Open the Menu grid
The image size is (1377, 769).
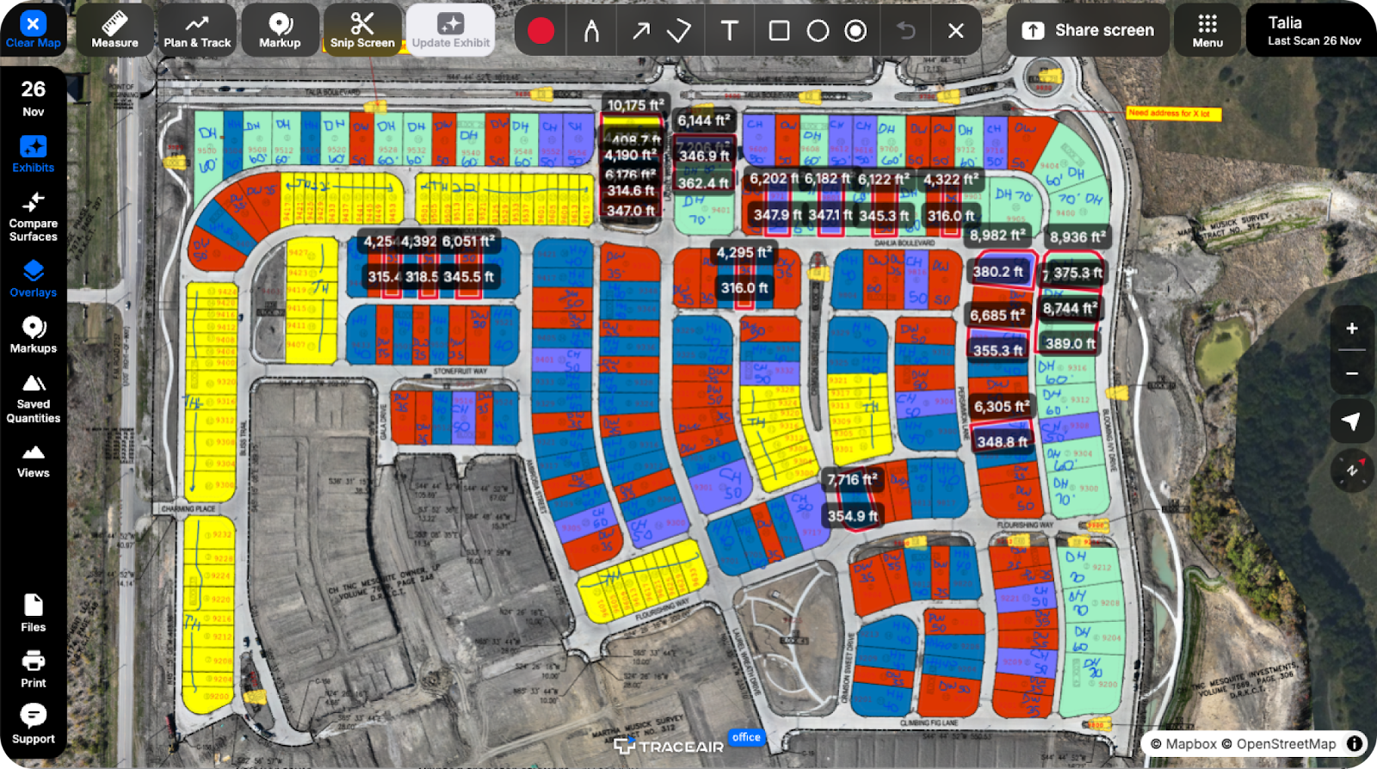point(1207,30)
